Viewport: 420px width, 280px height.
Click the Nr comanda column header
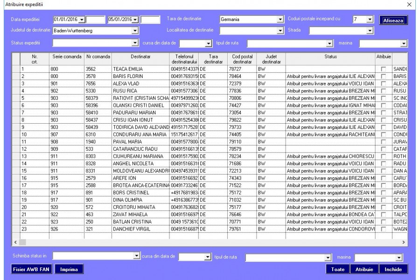pos(98,59)
